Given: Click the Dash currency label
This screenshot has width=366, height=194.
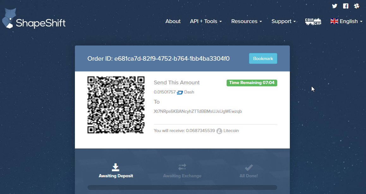Looking at the screenshot, I should click(189, 92).
